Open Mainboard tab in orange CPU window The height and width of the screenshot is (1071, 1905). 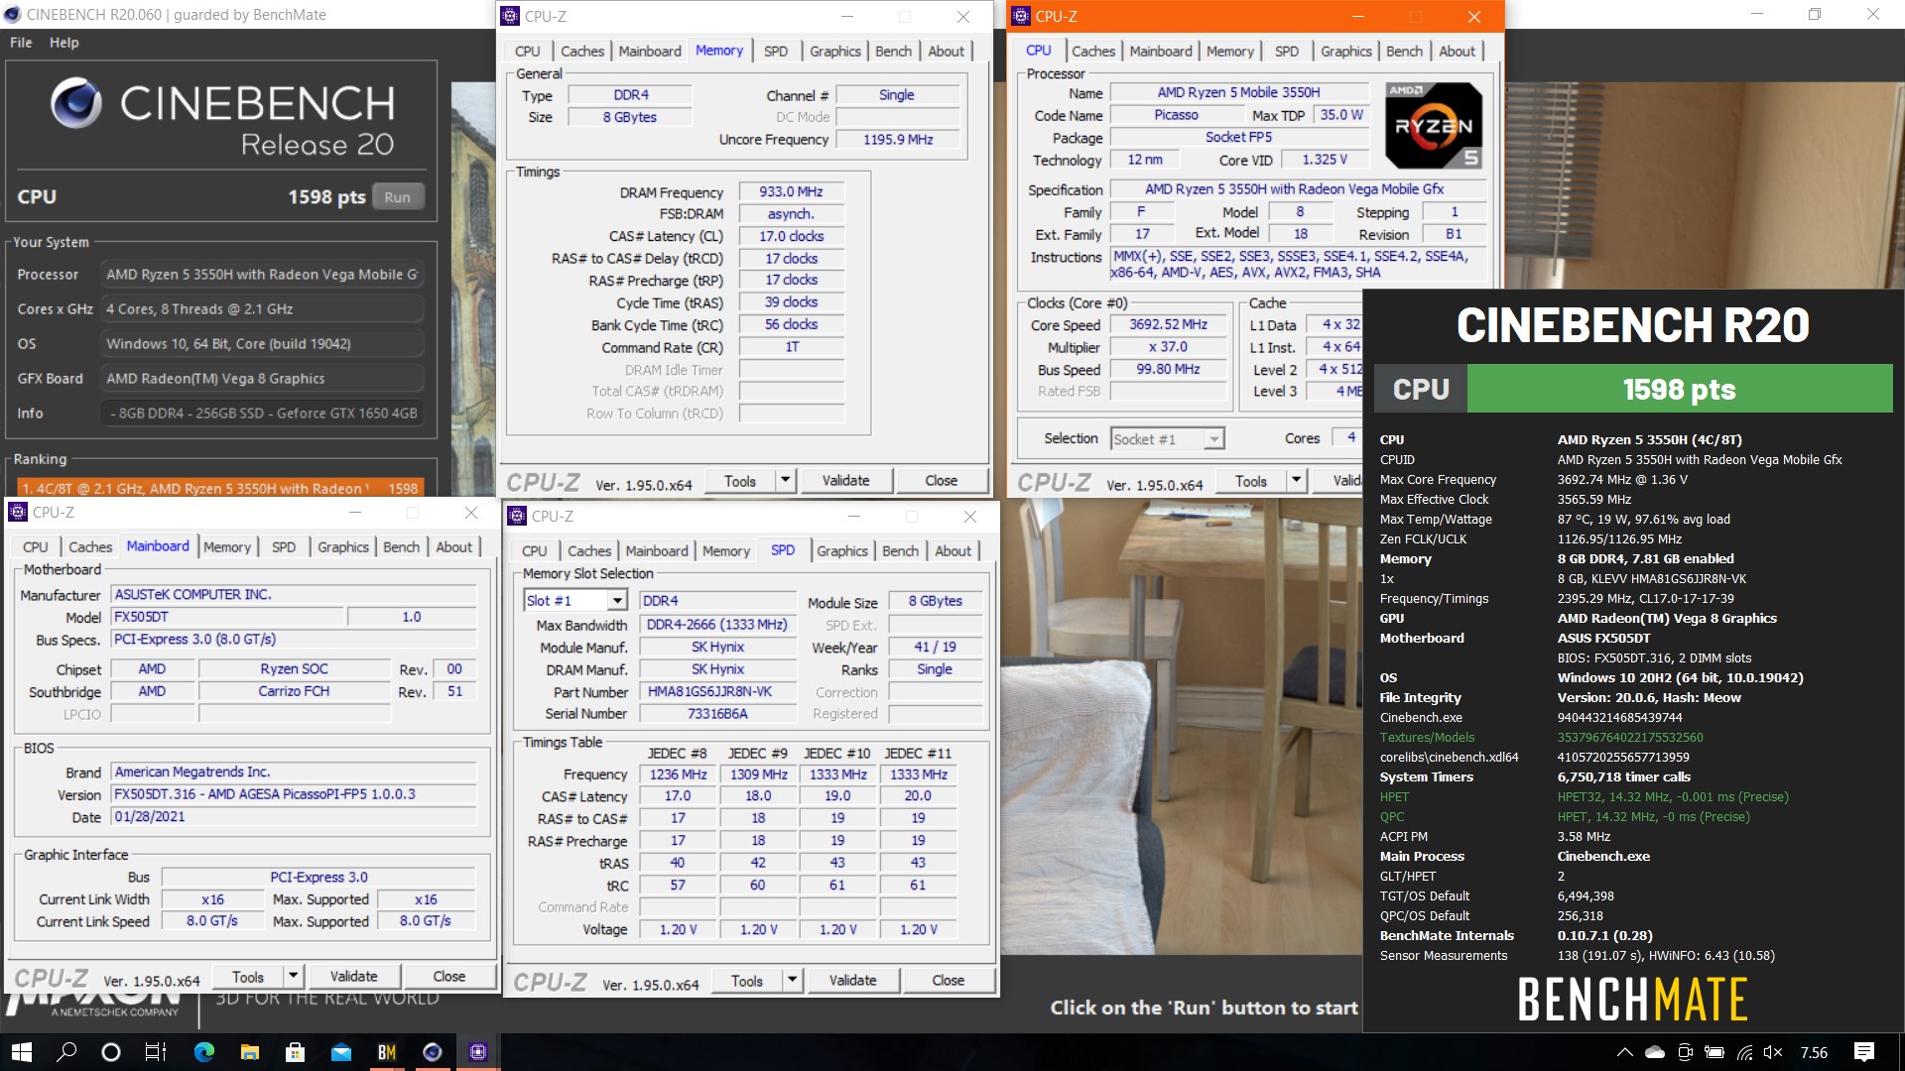(1161, 52)
